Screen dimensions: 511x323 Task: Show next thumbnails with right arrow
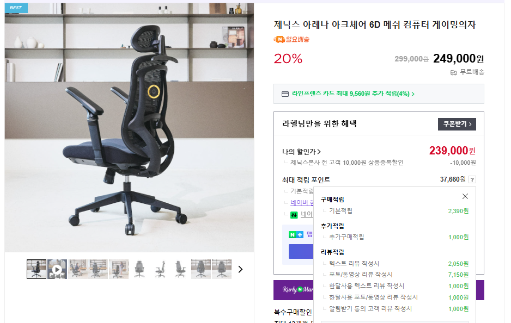[x=240, y=269]
